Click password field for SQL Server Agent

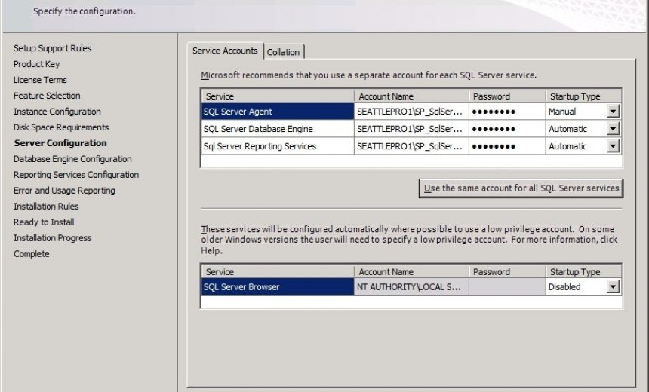tap(507, 112)
